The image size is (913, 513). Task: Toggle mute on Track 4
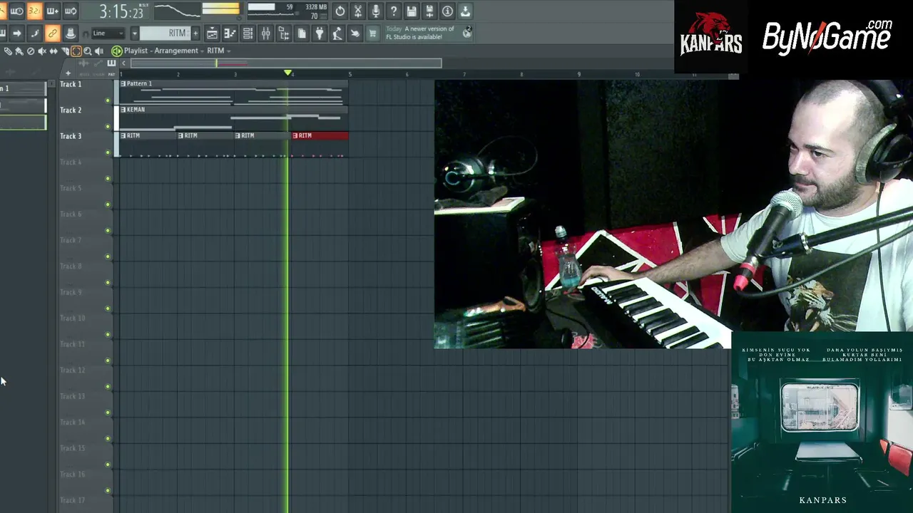pyautogui.click(x=108, y=178)
